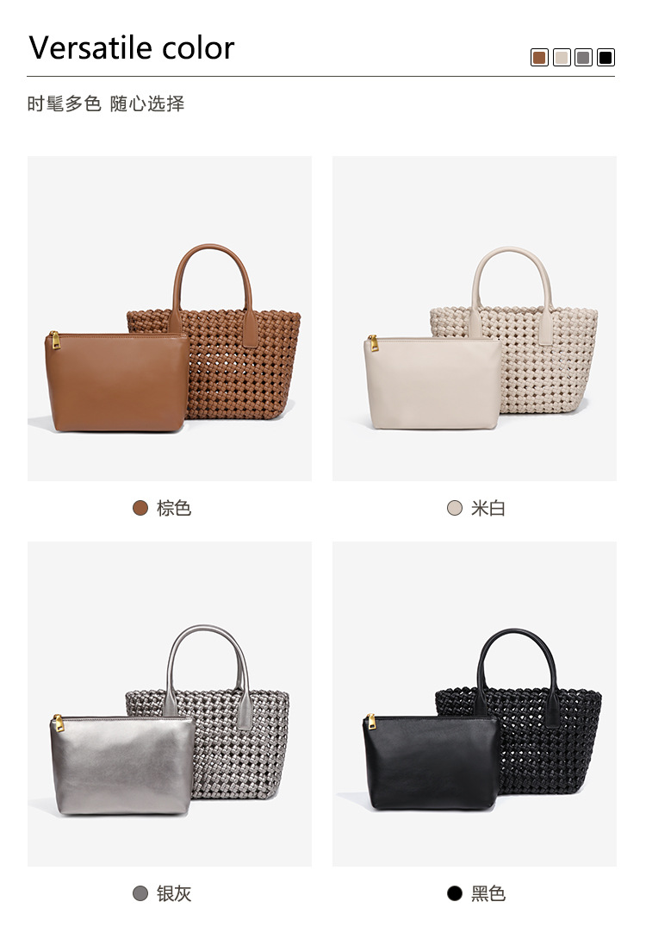Click the Versatile color heading
This screenshot has width=646, height=952.
pyautogui.click(x=132, y=47)
